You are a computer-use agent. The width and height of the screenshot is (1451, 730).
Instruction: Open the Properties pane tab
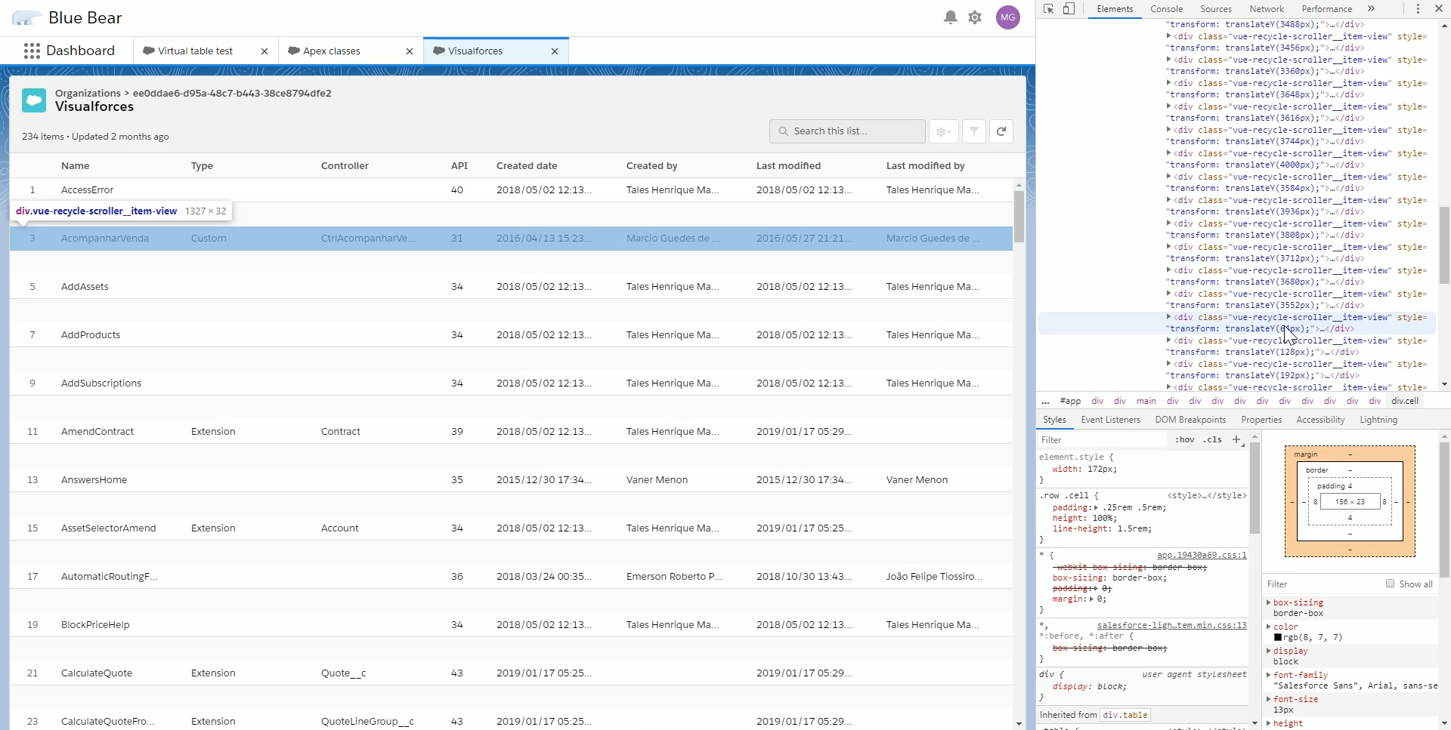click(x=1261, y=420)
